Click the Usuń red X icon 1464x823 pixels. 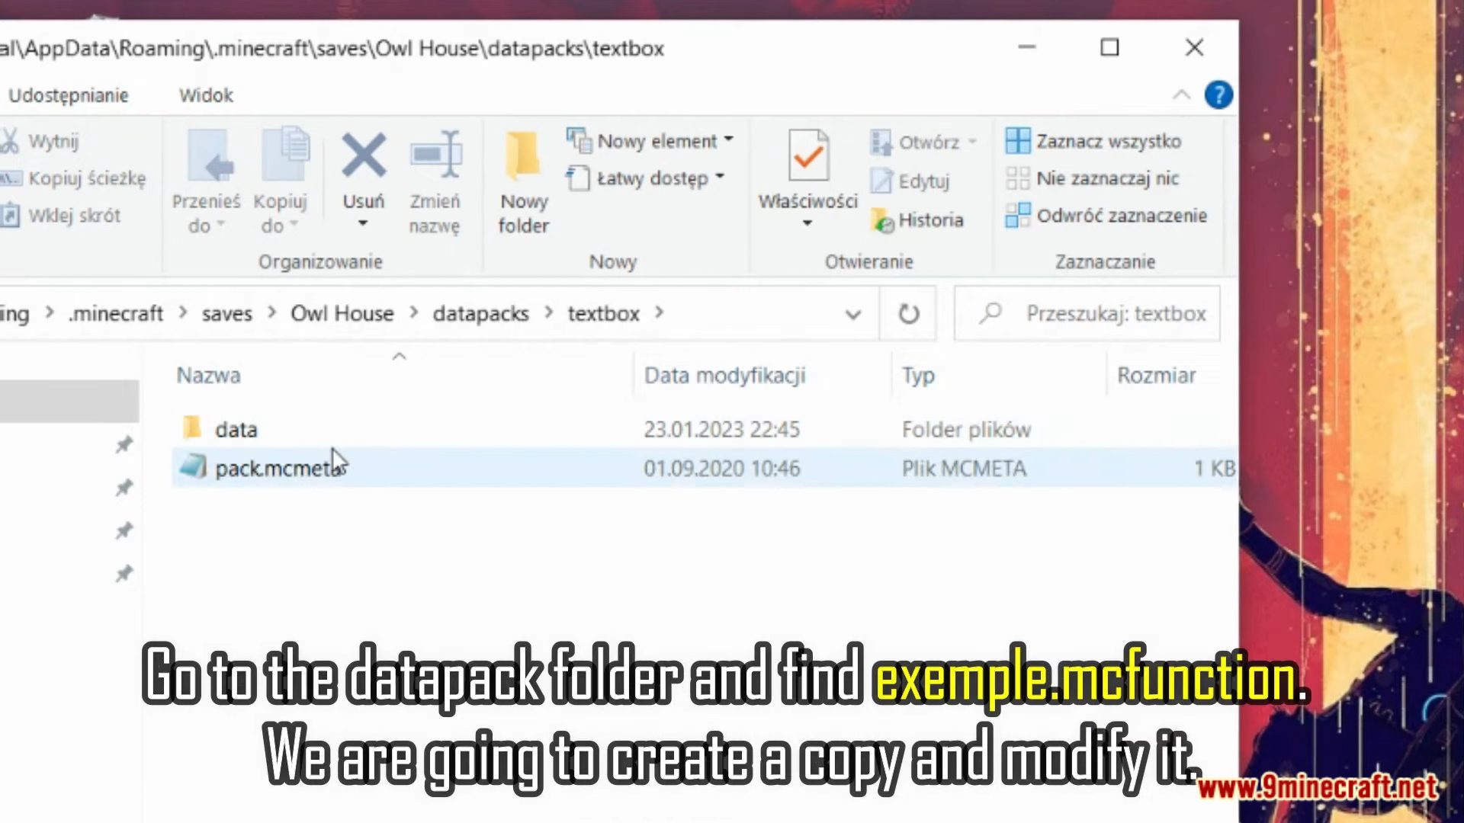pyautogui.click(x=364, y=155)
